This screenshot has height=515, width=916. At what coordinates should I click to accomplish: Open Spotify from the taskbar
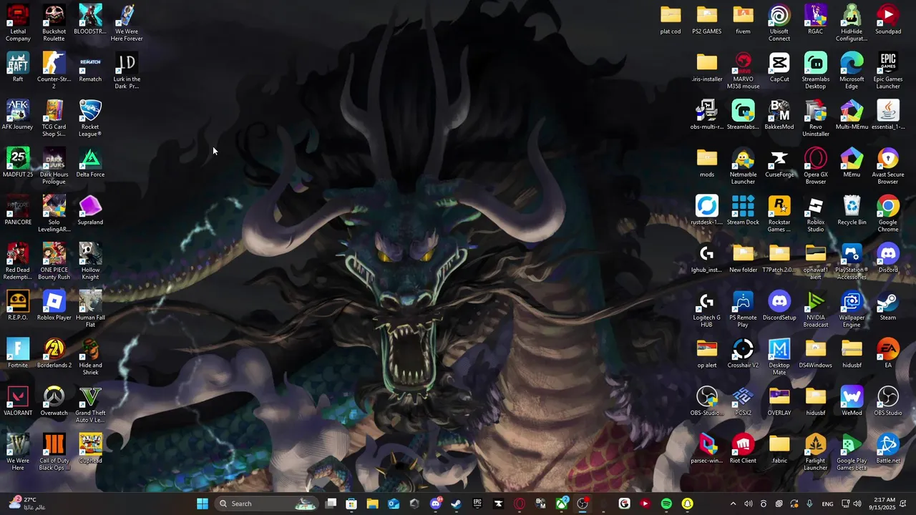tap(666, 504)
